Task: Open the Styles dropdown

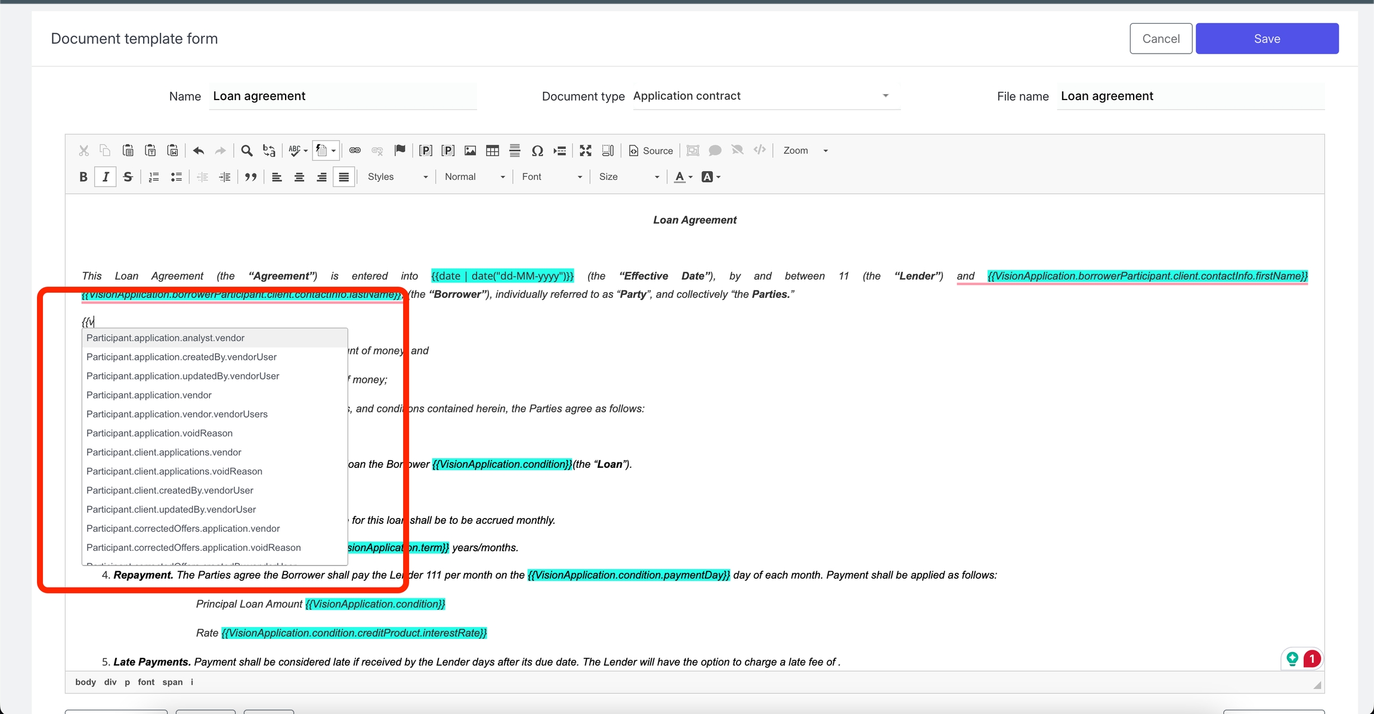Action: 397,177
